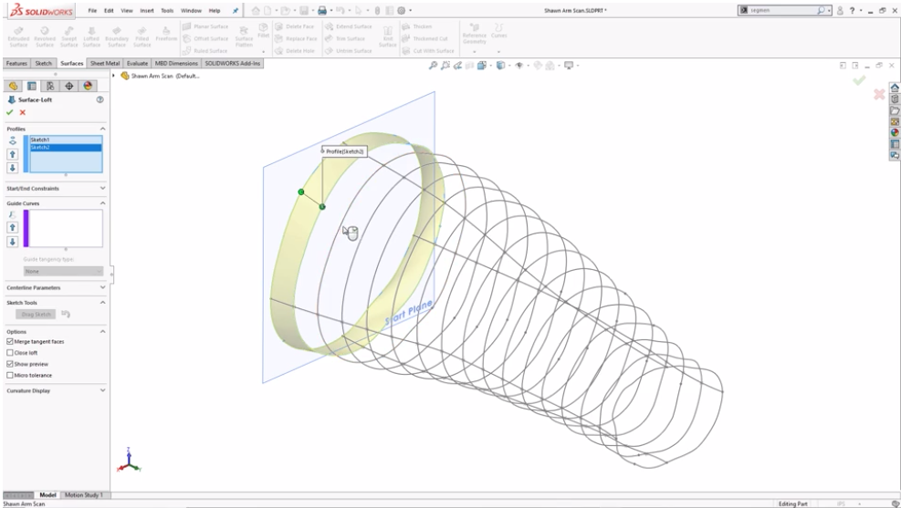The image size is (901, 508).
Task: Open the Sheet Metal tab
Action: [105, 63]
